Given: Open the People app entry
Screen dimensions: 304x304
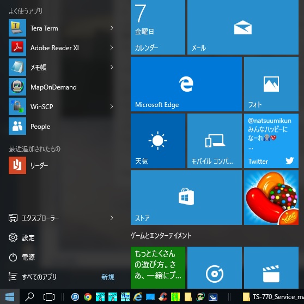Looking at the screenshot, I should click(x=62, y=126).
